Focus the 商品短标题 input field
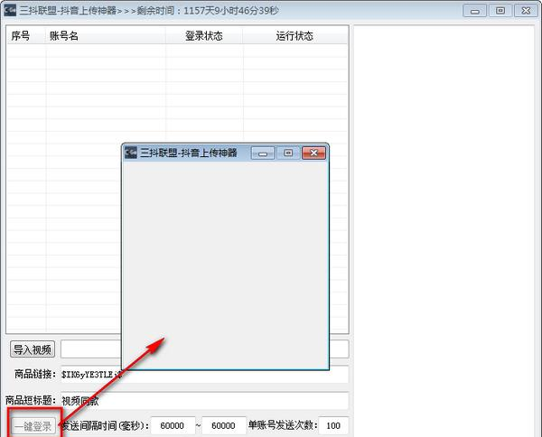 (205, 401)
